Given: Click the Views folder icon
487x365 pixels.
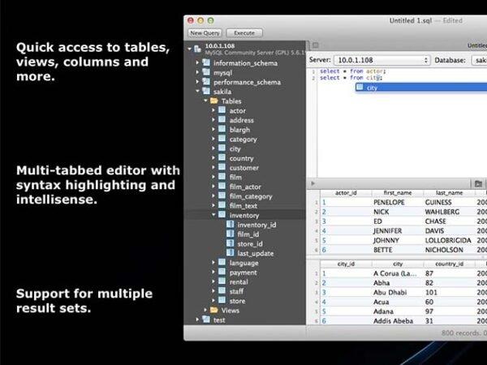Looking at the screenshot, I should click(214, 310).
